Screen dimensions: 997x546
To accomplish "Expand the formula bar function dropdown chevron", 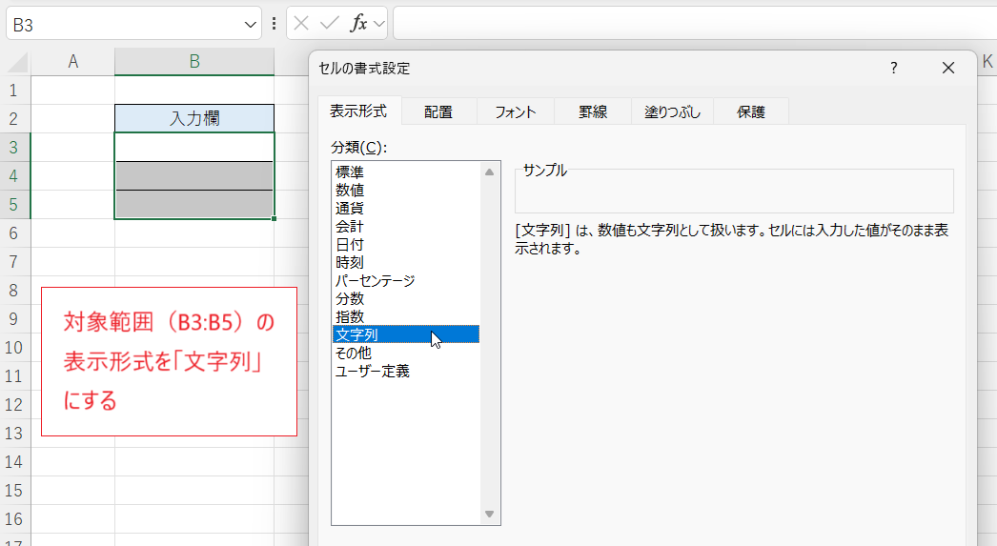I will pos(379,24).
